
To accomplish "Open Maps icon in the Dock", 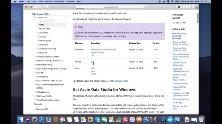I will (83, 120).
